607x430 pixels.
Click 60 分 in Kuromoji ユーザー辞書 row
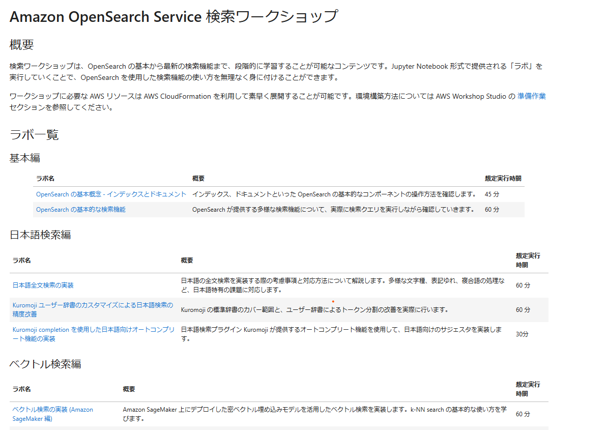point(523,309)
